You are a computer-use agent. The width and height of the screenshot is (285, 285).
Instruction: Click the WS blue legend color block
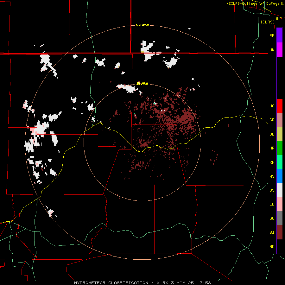point(280,176)
